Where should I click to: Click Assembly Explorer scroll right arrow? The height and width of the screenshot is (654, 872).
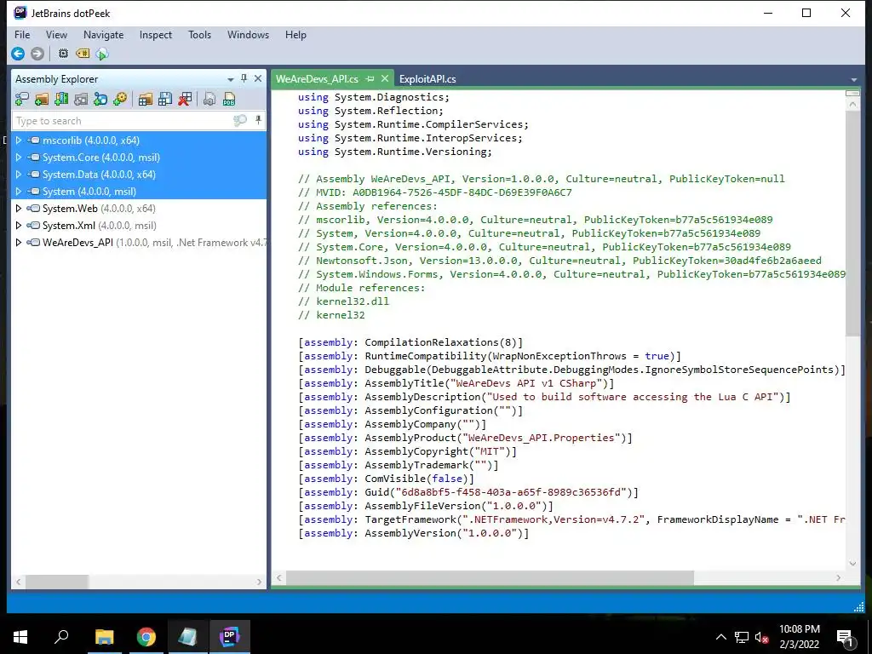[x=259, y=582]
